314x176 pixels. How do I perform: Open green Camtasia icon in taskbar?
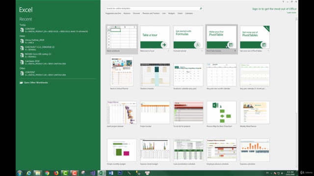coord(65,173)
